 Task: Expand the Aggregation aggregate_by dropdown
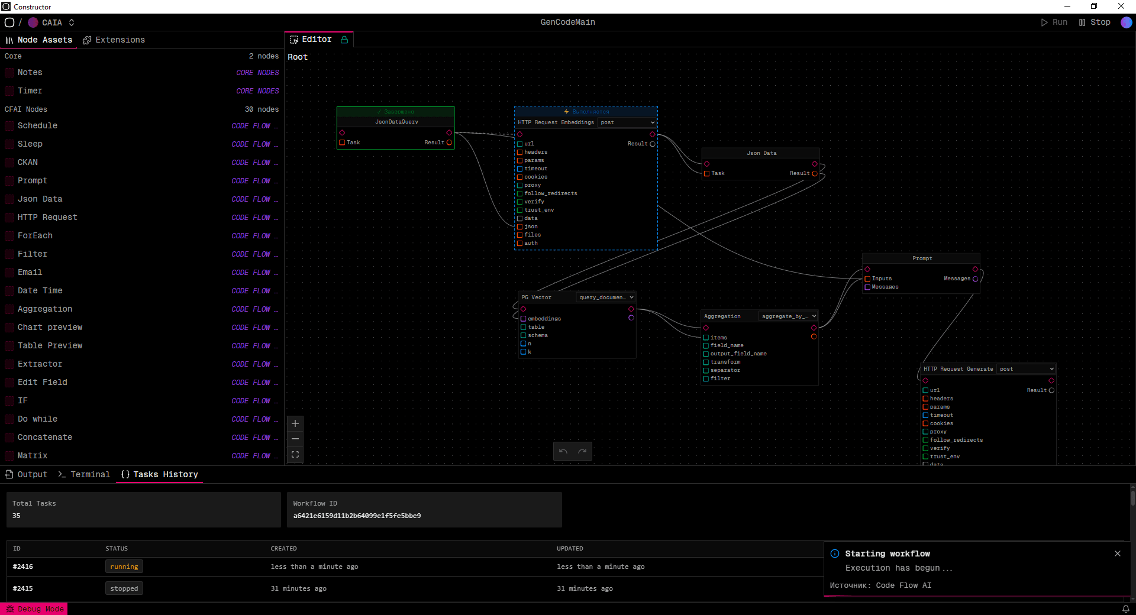[788, 316]
